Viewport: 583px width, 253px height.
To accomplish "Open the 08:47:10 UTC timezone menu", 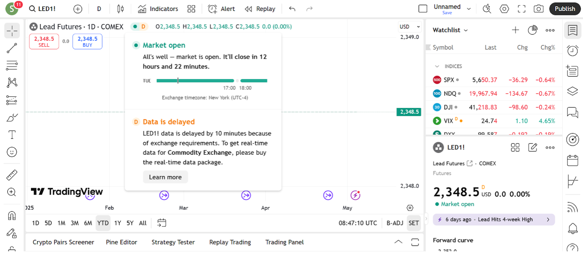I will 358,223.
